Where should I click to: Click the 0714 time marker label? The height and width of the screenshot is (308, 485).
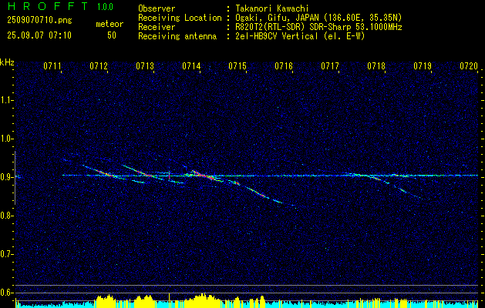(x=191, y=66)
